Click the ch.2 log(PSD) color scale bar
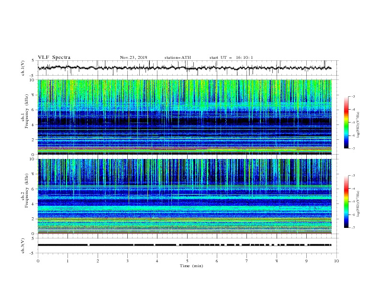 point(346,202)
